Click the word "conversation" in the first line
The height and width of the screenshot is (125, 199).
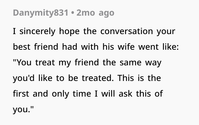coord(127,31)
